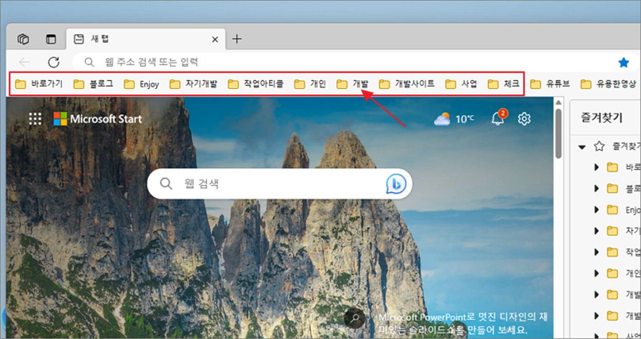Screen dimensions: 641x339
Task: Click the magnifier icon on the background image
Action: (354, 318)
